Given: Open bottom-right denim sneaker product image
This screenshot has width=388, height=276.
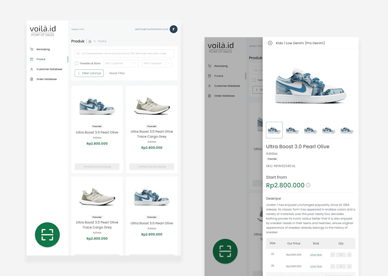Looking at the screenshot, I should (x=152, y=197).
